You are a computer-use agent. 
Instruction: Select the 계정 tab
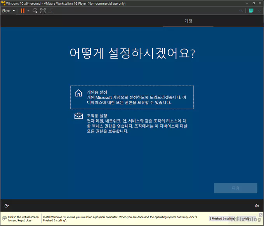point(188,21)
